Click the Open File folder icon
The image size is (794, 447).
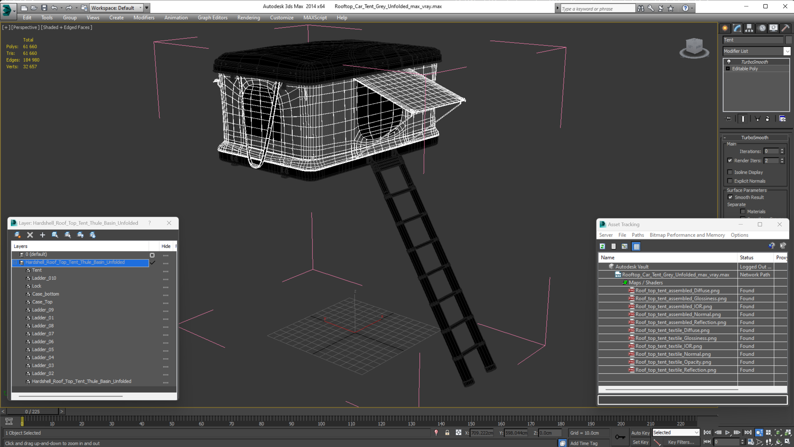[x=34, y=8]
